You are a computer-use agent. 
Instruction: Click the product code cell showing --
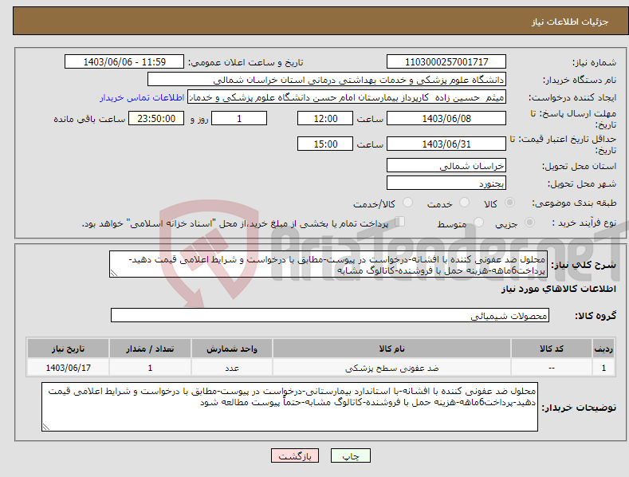coord(552,368)
